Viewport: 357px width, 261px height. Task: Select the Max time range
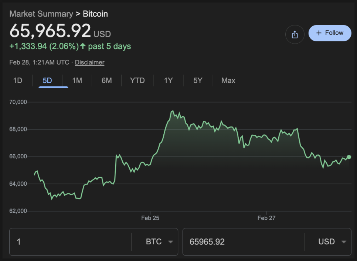tap(228, 80)
